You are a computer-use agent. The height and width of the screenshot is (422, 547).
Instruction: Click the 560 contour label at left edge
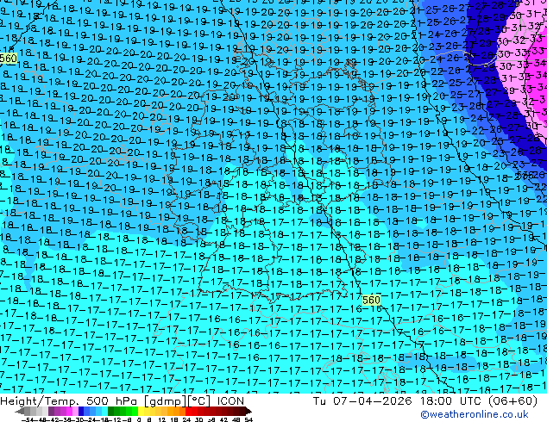tap(8, 59)
